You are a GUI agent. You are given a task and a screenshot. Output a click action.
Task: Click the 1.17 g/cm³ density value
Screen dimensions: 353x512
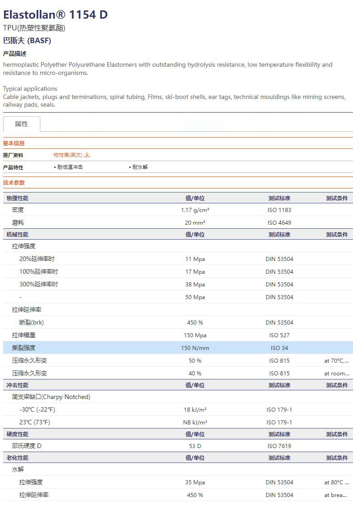tap(195, 210)
